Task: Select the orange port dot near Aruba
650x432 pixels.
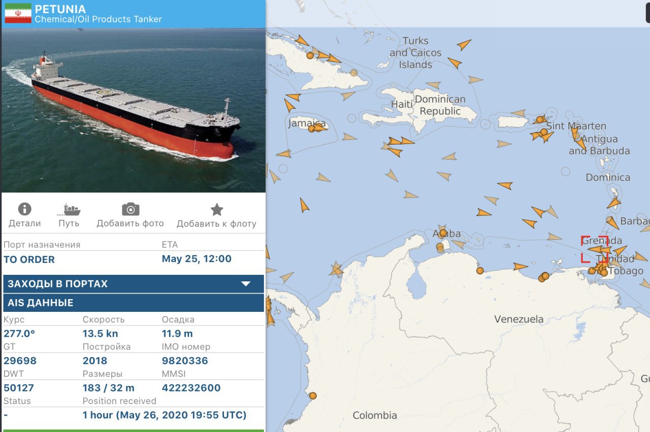Action: tap(443, 233)
